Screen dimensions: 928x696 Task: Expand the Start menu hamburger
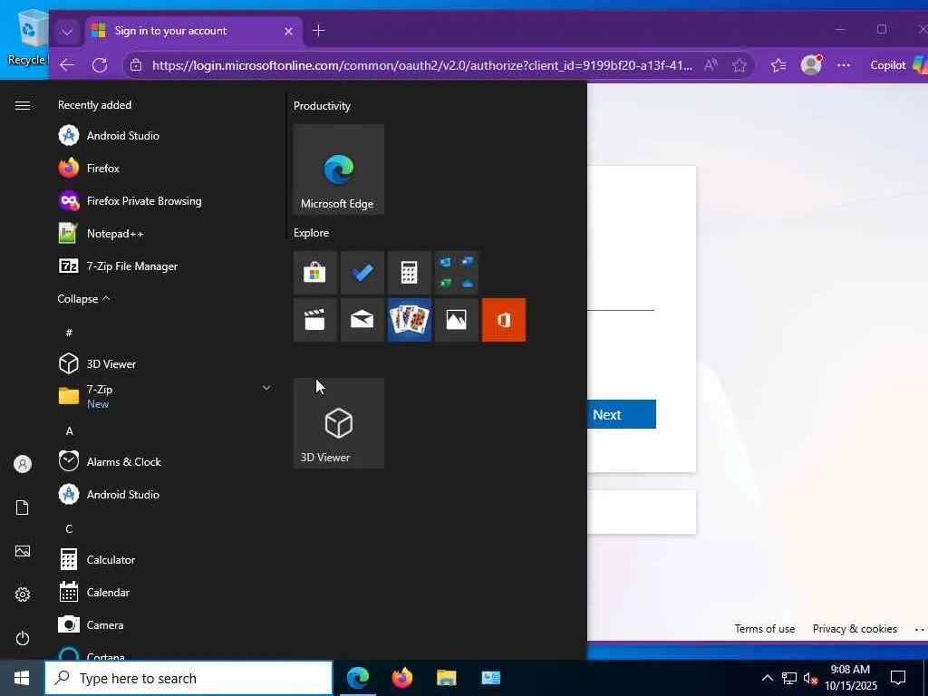point(23,105)
